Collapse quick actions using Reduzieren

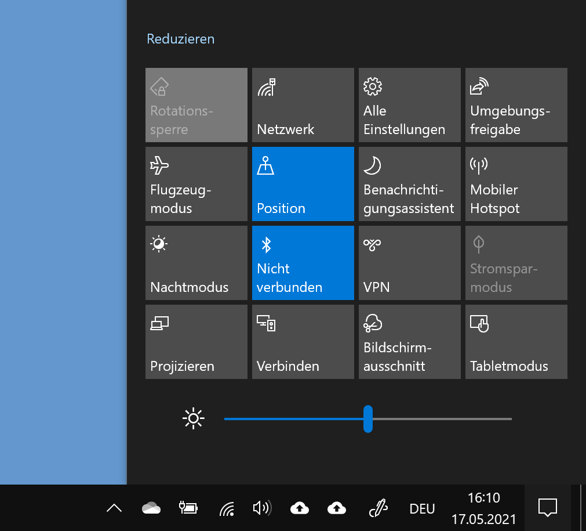coord(180,38)
